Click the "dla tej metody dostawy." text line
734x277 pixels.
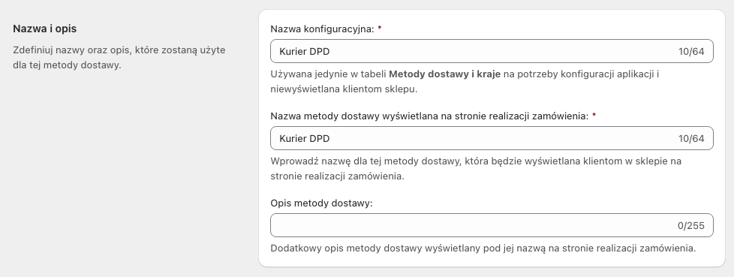(x=67, y=65)
